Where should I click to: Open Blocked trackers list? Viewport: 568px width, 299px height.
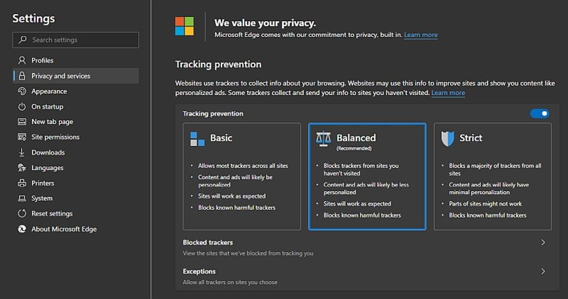point(367,248)
